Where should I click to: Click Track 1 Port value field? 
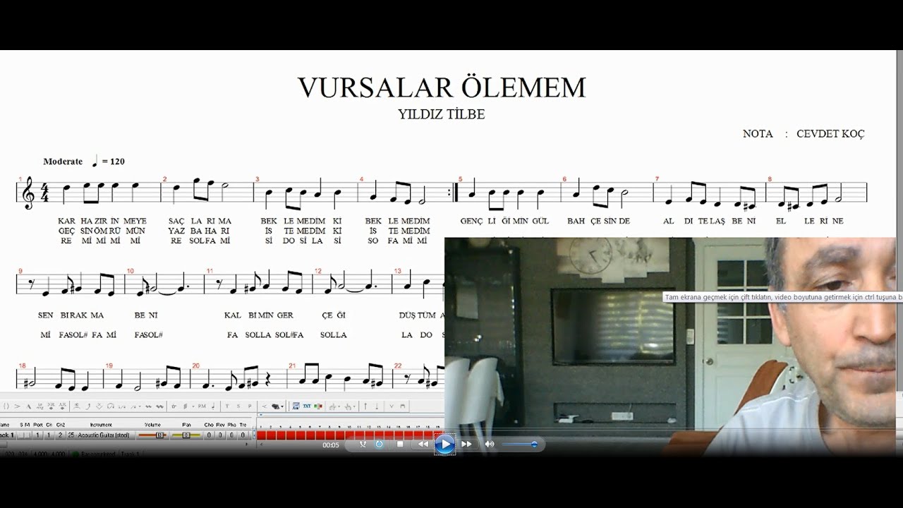coord(37,435)
